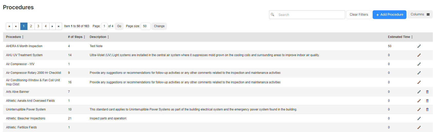The height and width of the screenshot is (132, 438).
Task: Open the # of Steps column menu
Action: (84, 37)
